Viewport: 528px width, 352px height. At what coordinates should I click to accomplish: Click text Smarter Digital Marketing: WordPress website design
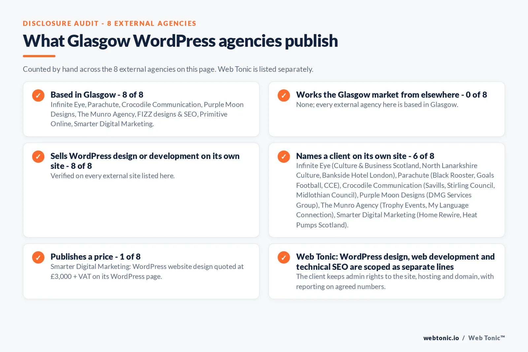147,272
